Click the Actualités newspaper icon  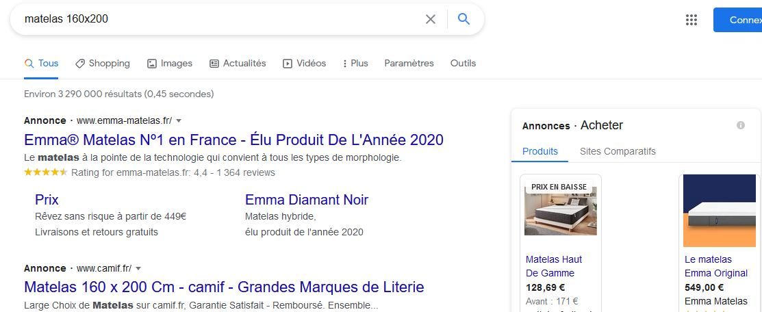pos(214,64)
